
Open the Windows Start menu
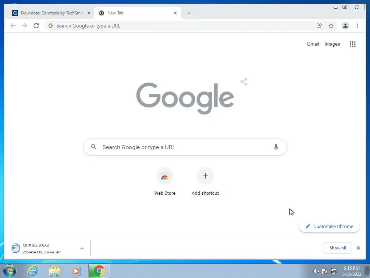click(10, 271)
